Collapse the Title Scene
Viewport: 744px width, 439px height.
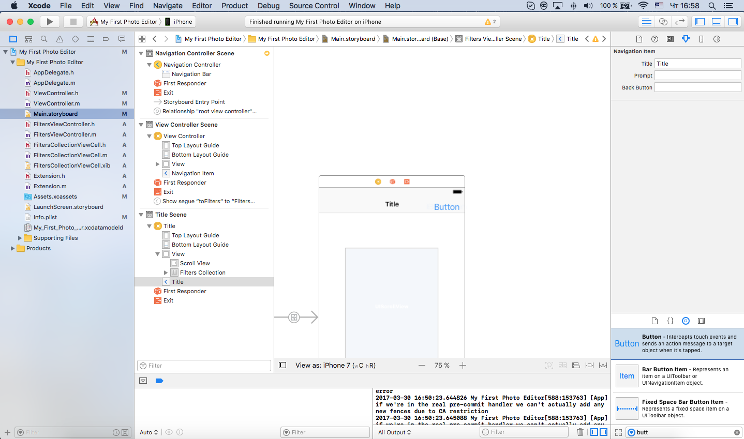141,215
